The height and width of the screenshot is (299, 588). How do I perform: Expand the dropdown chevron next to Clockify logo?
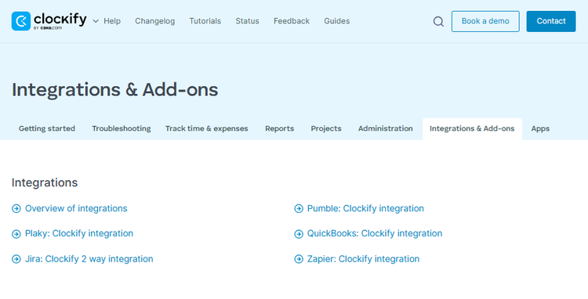96,21
